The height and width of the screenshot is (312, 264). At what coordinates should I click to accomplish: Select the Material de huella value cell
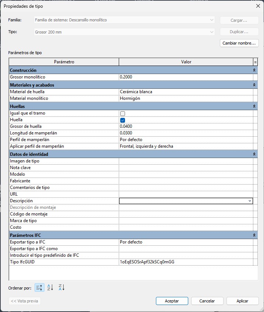point(186,92)
